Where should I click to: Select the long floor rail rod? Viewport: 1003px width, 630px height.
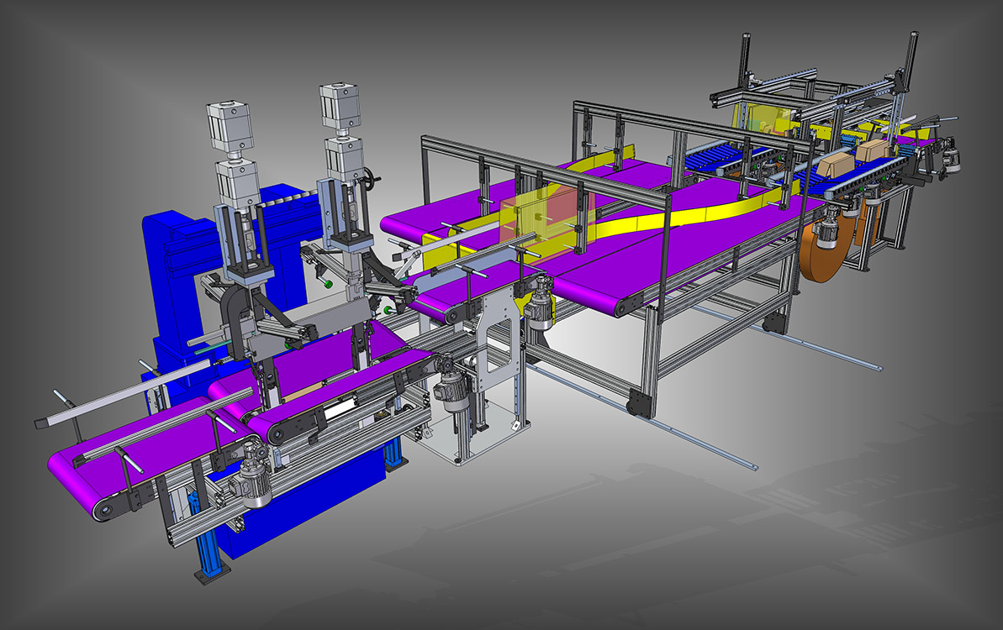698,437
